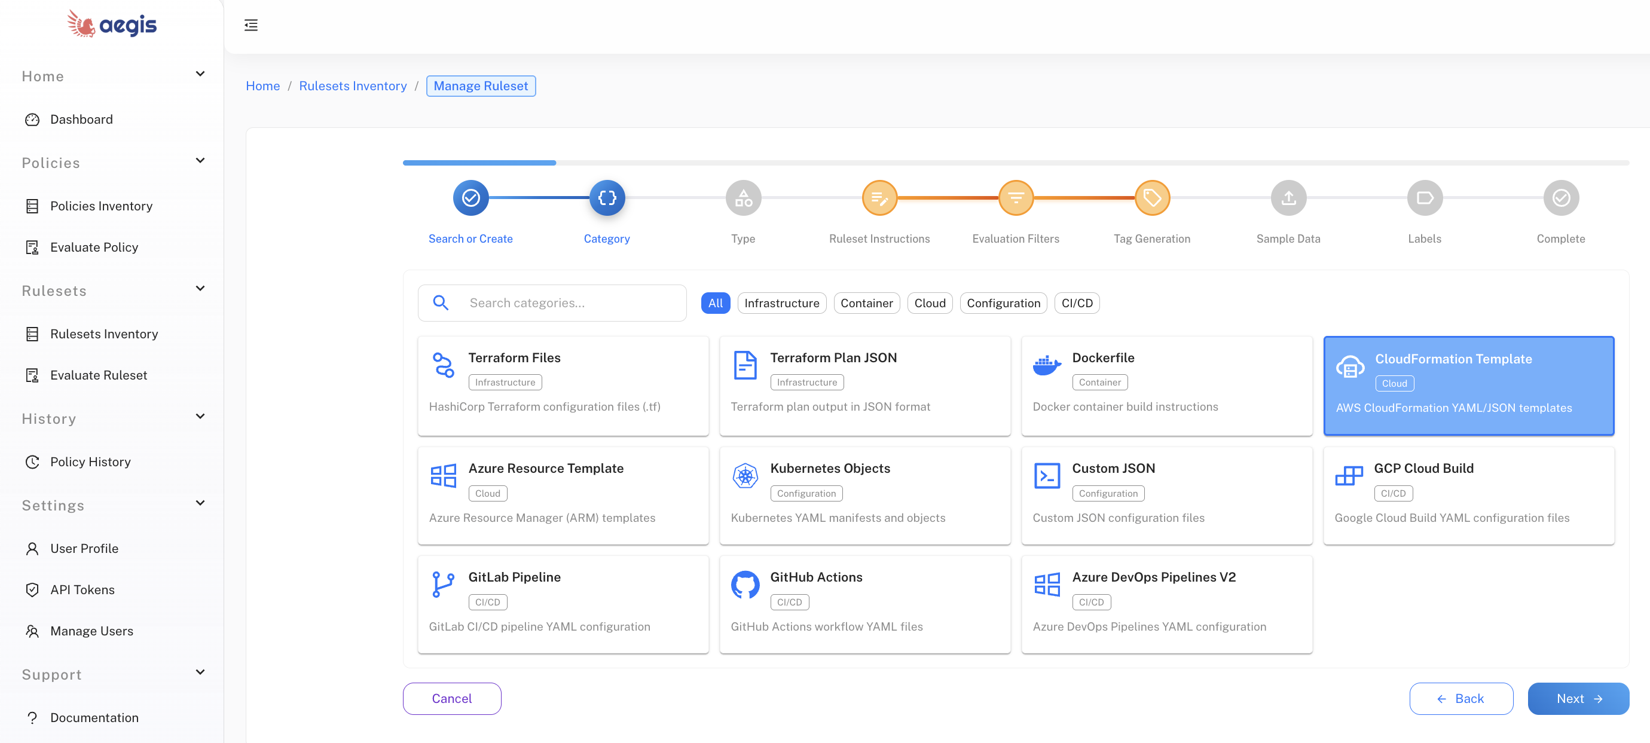Focus the Search categories input field
This screenshot has height=743, width=1650.
coord(552,303)
